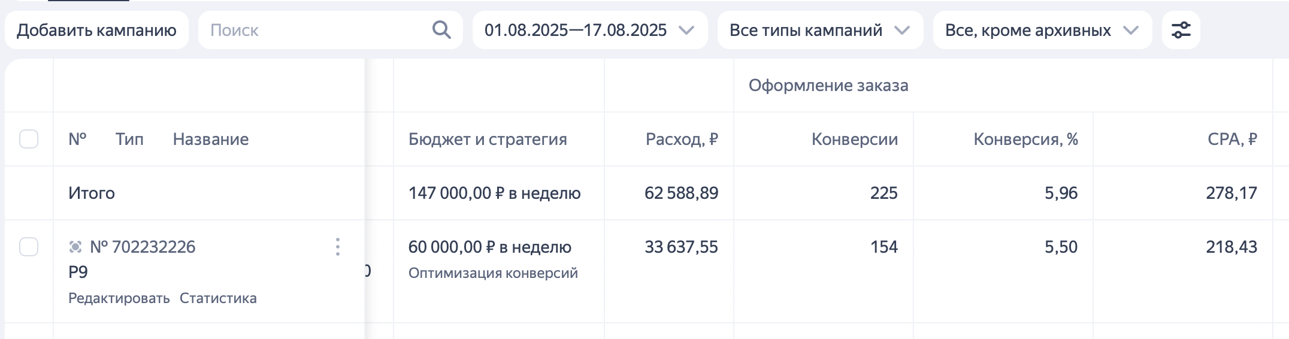Sort by the CPA, ₽ column header

pyautogui.click(x=1232, y=139)
